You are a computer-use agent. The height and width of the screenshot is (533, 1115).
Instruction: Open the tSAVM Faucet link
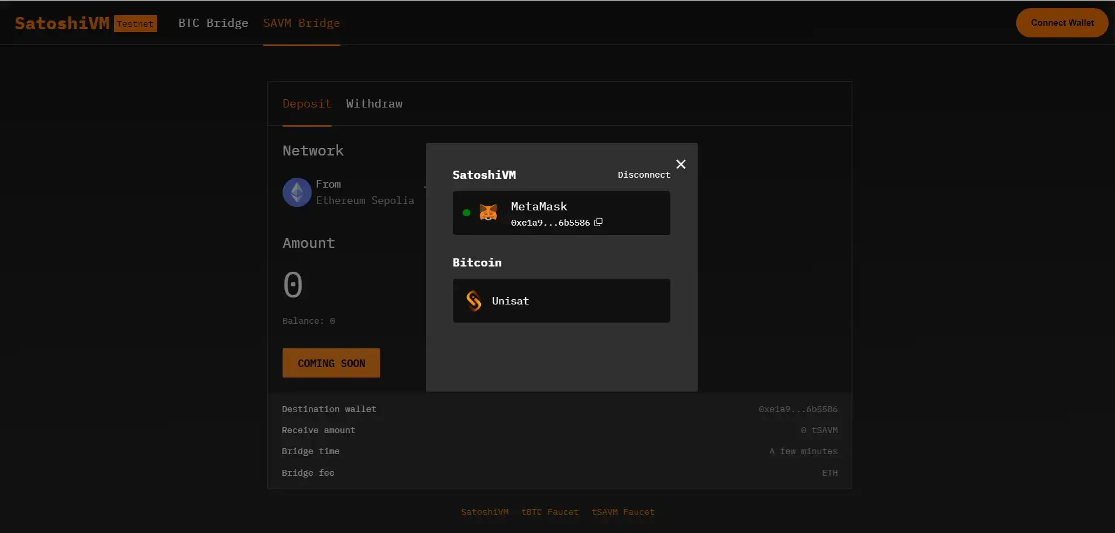[622, 512]
